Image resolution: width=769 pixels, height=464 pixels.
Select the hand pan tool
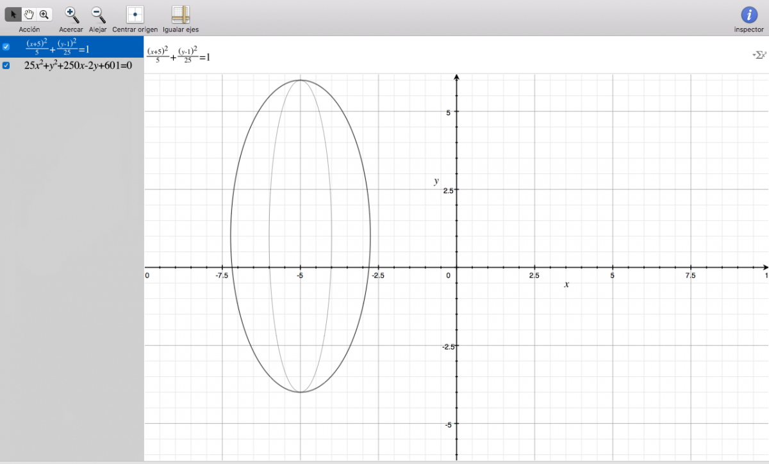(x=29, y=14)
